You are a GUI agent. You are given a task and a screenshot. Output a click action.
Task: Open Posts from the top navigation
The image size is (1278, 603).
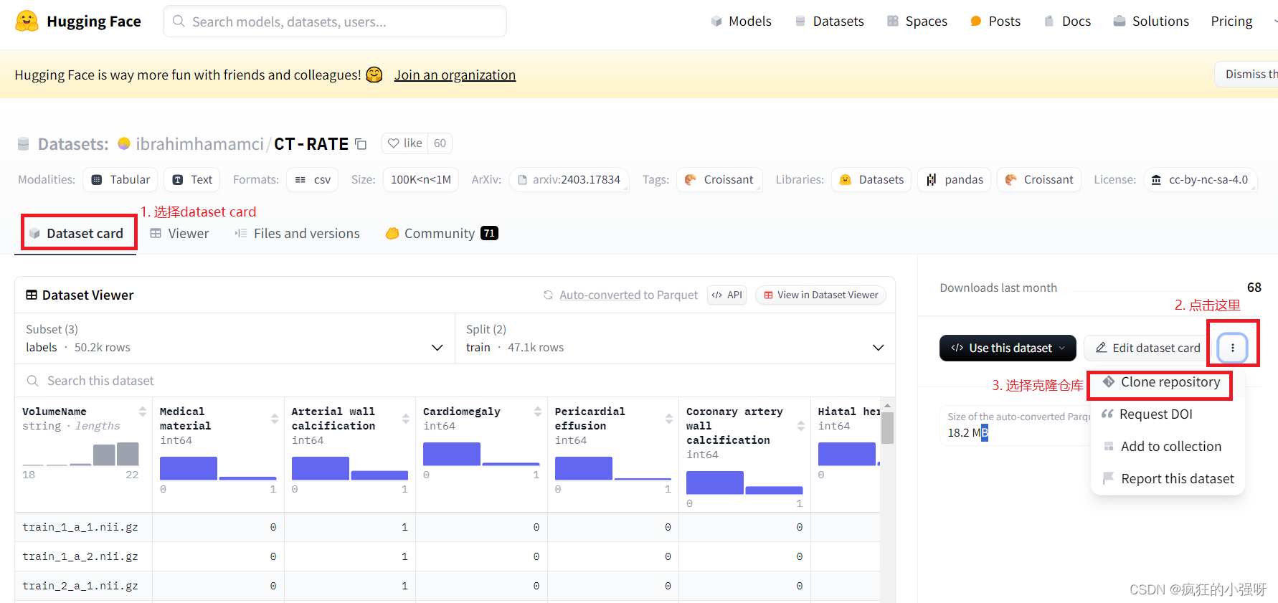click(x=995, y=22)
